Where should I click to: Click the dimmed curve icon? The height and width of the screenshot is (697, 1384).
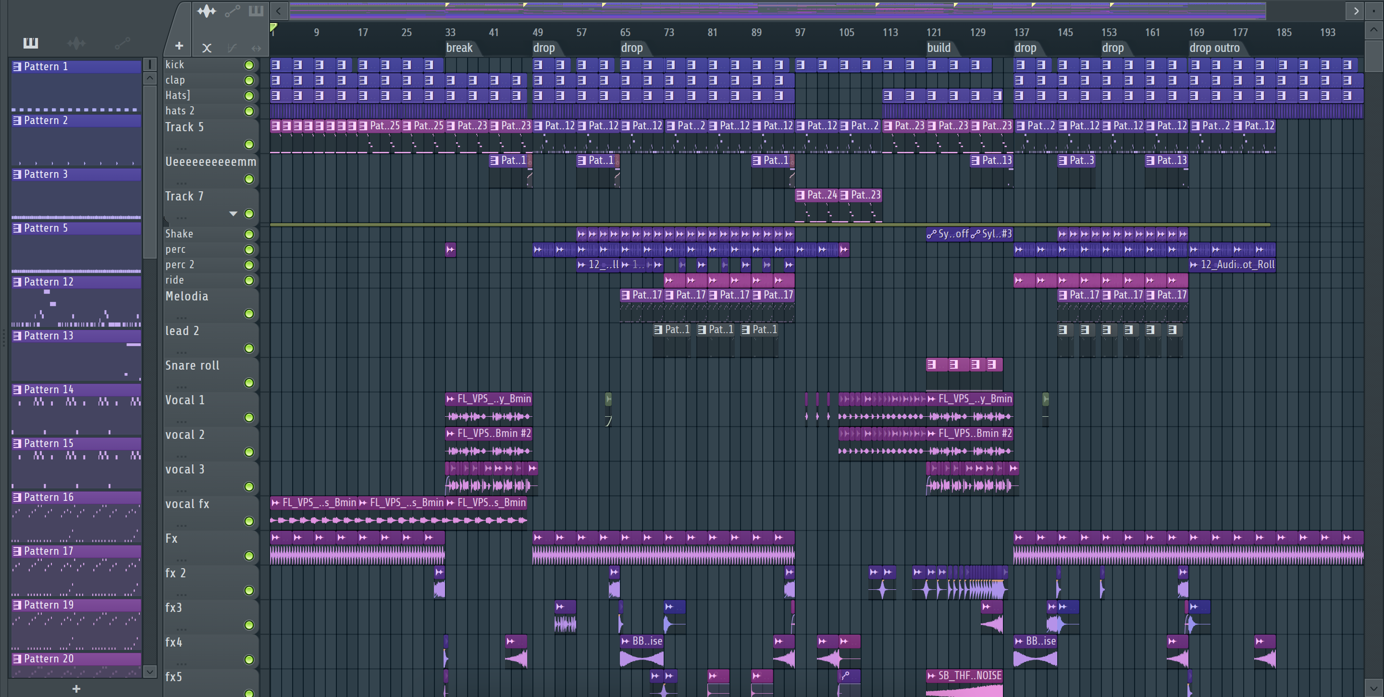point(232,49)
